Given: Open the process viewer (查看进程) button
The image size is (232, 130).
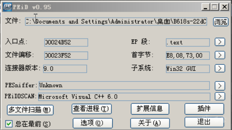Looking at the screenshot, I should (92, 109).
